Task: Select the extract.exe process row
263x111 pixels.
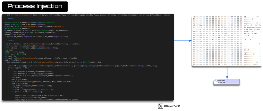Action: [227, 80]
